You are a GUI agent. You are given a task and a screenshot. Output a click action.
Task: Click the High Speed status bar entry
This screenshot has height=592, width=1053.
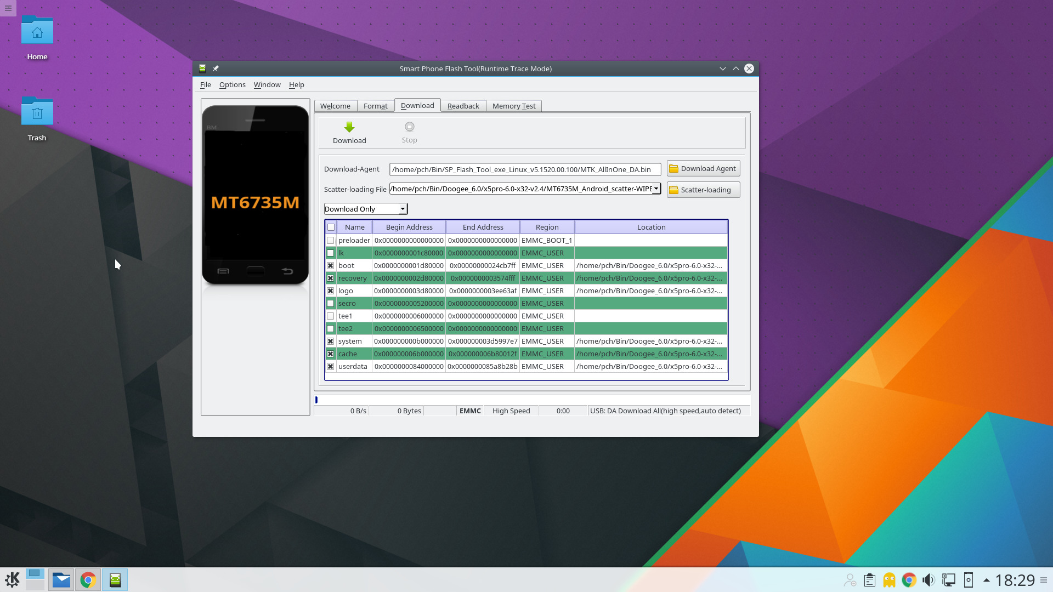point(511,411)
